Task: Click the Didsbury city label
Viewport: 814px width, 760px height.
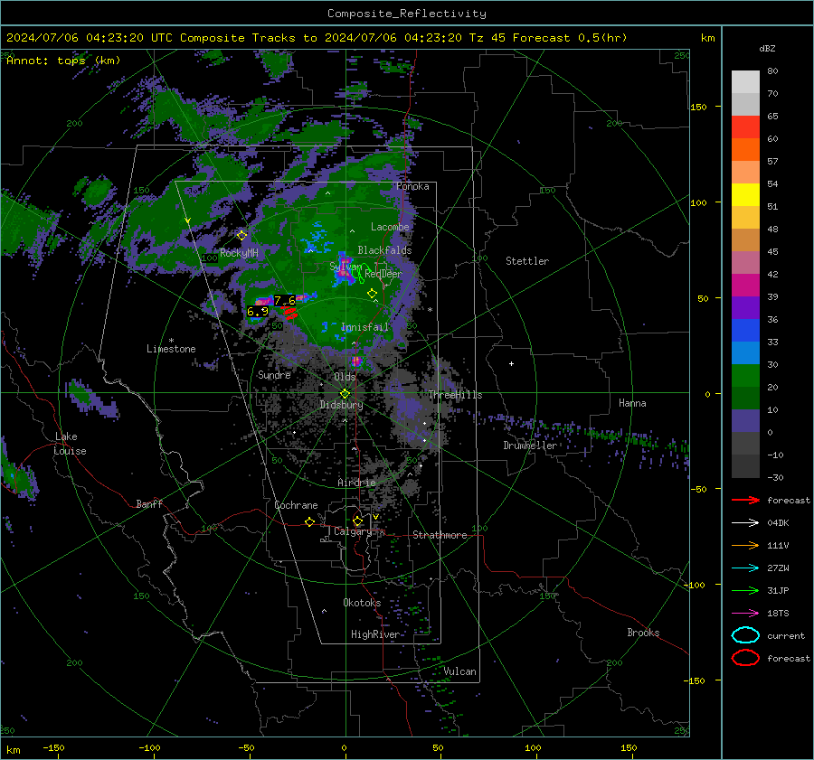Action: click(341, 405)
